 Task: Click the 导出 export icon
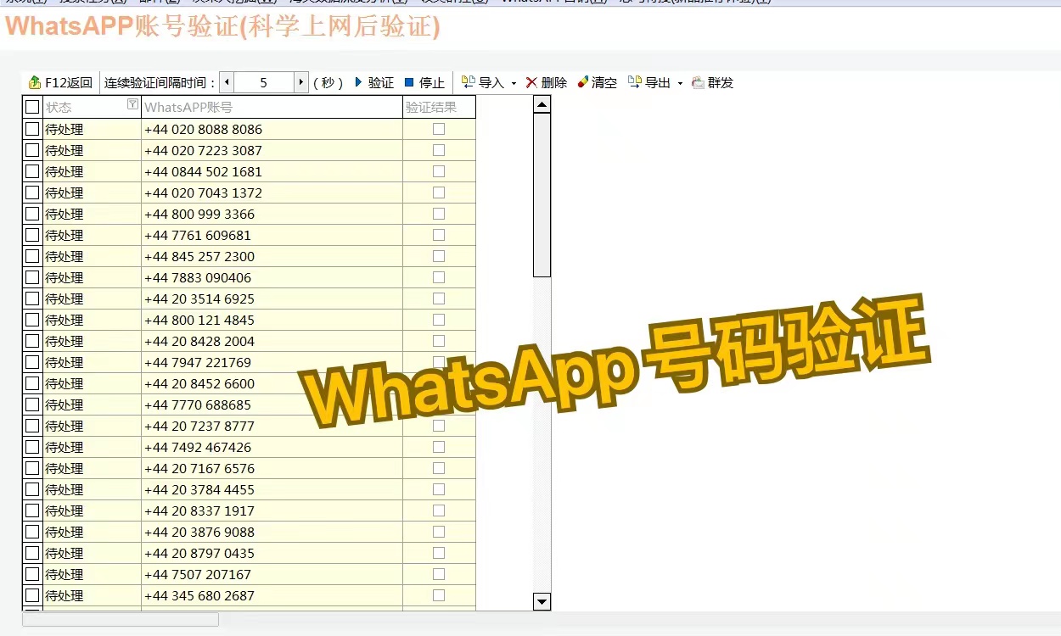pos(634,82)
